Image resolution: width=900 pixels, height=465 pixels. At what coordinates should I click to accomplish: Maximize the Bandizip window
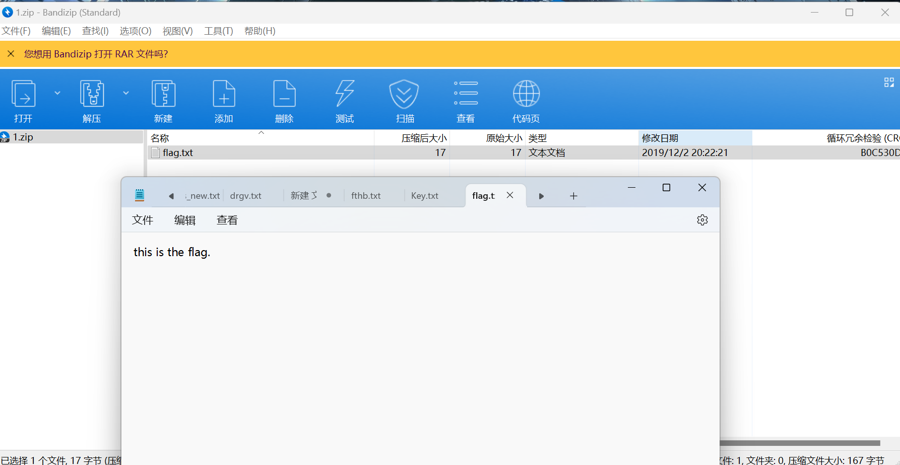coord(850,12)
